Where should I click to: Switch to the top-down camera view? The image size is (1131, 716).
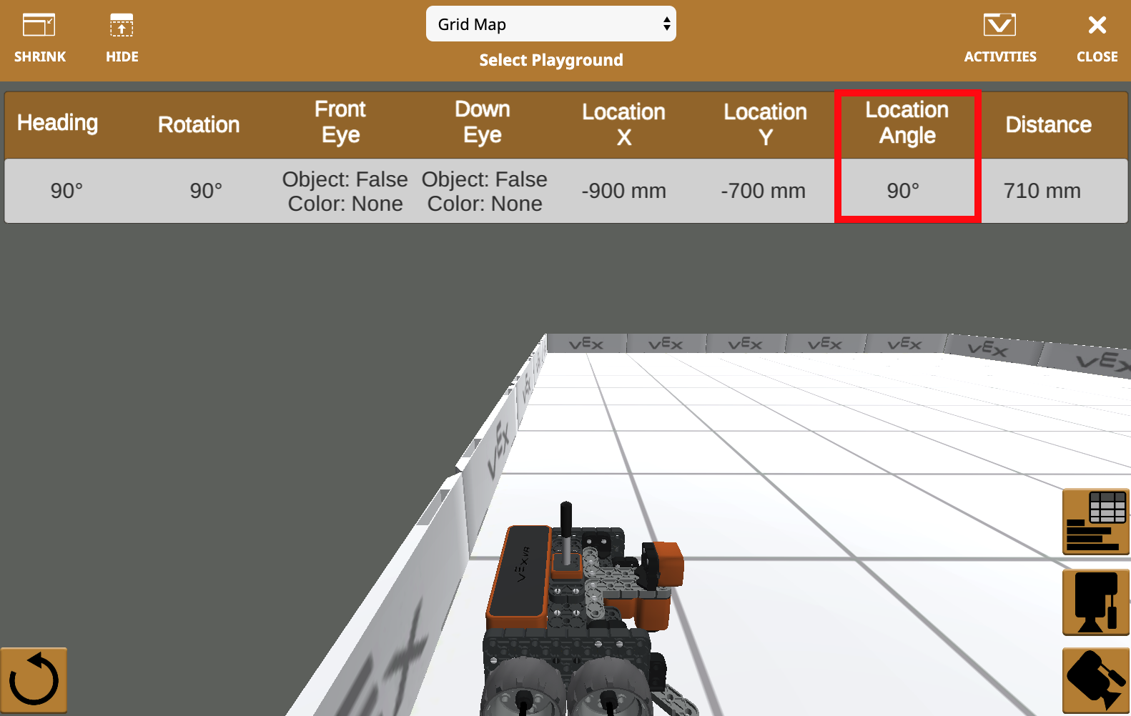(1095, 602)
